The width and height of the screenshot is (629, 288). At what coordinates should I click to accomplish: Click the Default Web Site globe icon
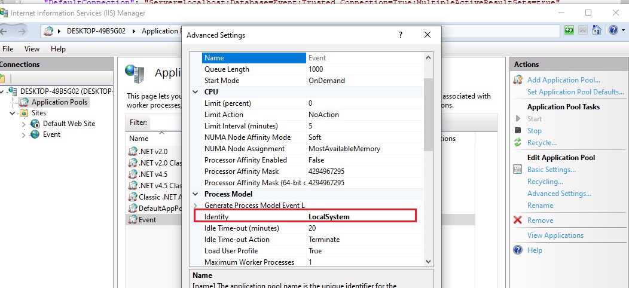35,124
